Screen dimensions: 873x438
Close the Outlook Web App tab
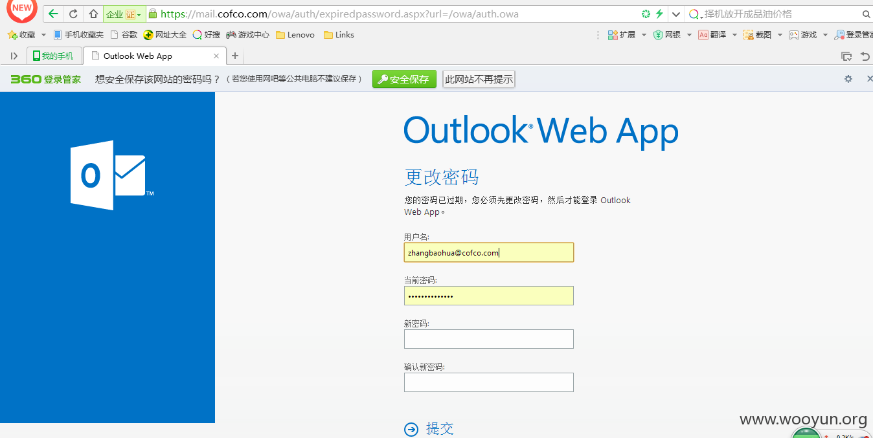217,56
